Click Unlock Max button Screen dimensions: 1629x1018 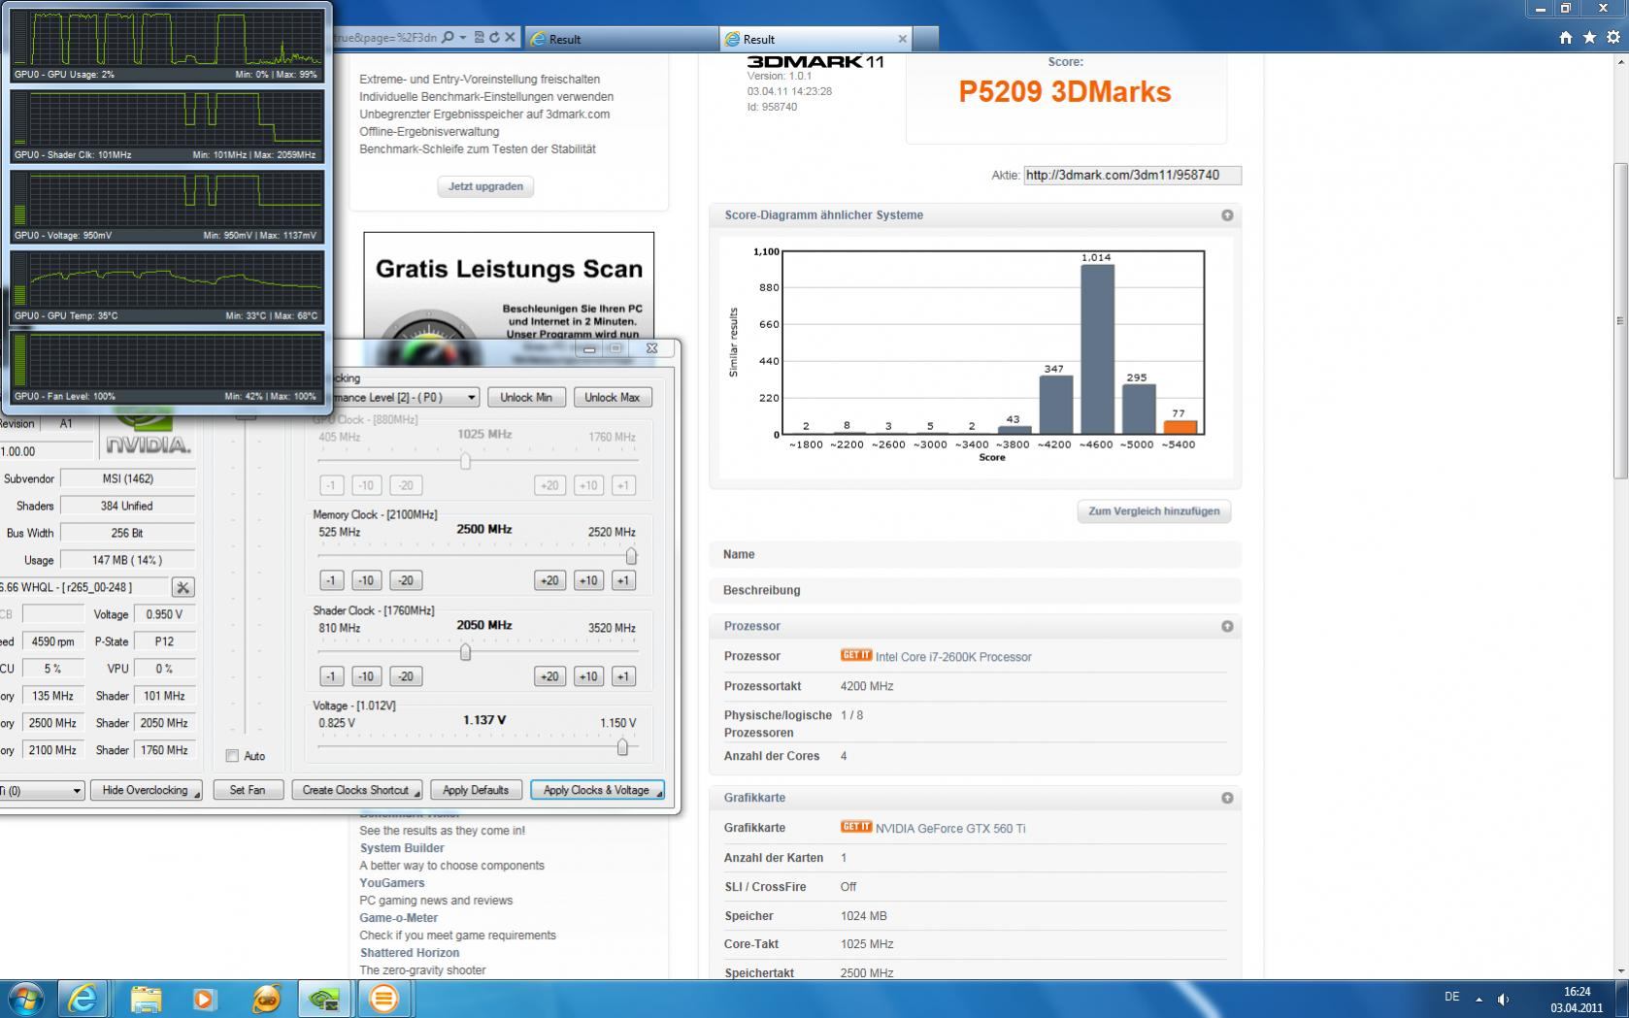[x=612, y=397]
